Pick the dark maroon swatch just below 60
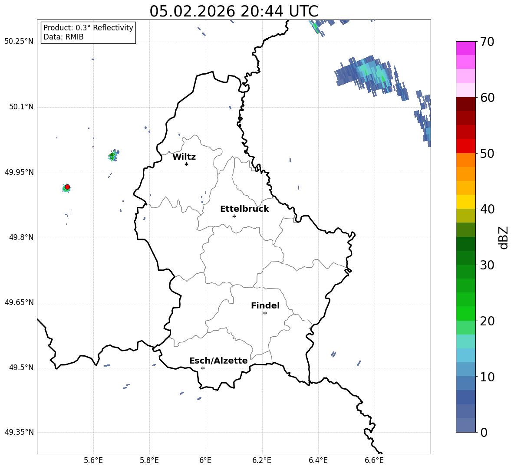This screenshot has width=514, height=469. point(465,104)
